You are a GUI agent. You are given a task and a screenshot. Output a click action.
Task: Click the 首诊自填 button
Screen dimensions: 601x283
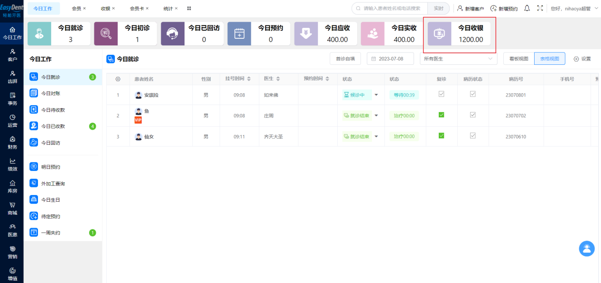click(x=345, y=59)
